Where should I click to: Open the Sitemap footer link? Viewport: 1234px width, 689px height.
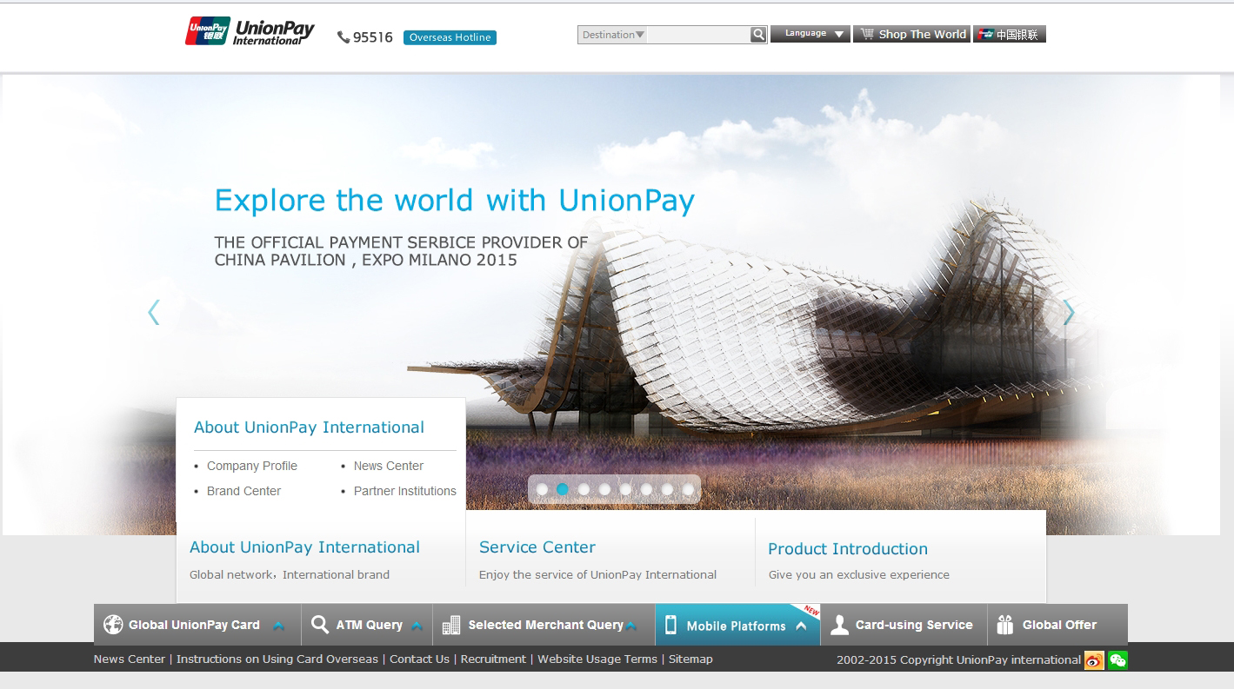click(x=690, y=659)
